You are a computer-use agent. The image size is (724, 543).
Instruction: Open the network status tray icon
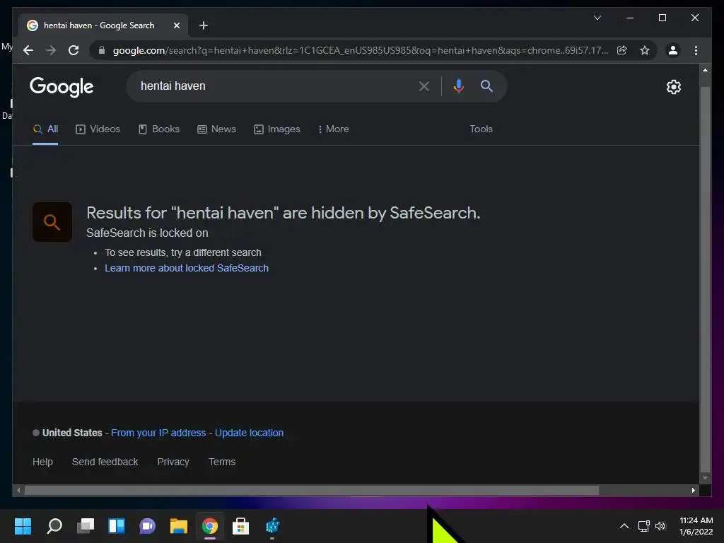(643, 526)
